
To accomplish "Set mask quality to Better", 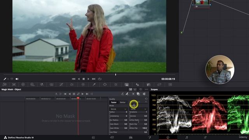I will point(123,102).
